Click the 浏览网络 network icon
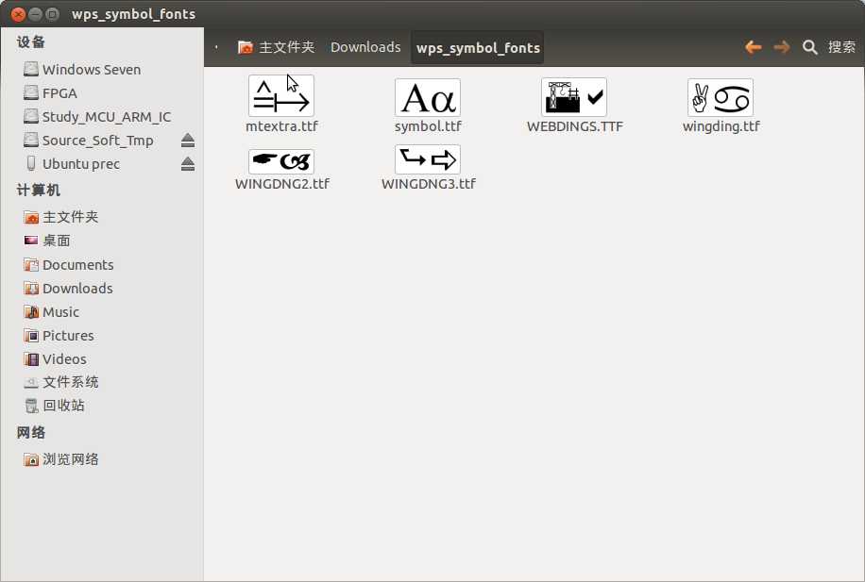The height and width of the screenshot is (582, 865). (31, 459)
